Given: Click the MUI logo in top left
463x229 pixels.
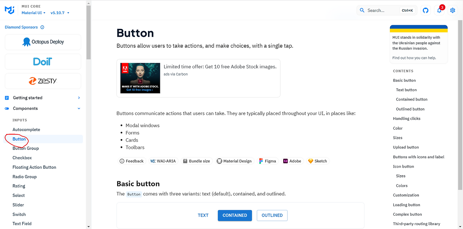Looking at the screenshot, I should pyautogui.click(x=9, y=10).
